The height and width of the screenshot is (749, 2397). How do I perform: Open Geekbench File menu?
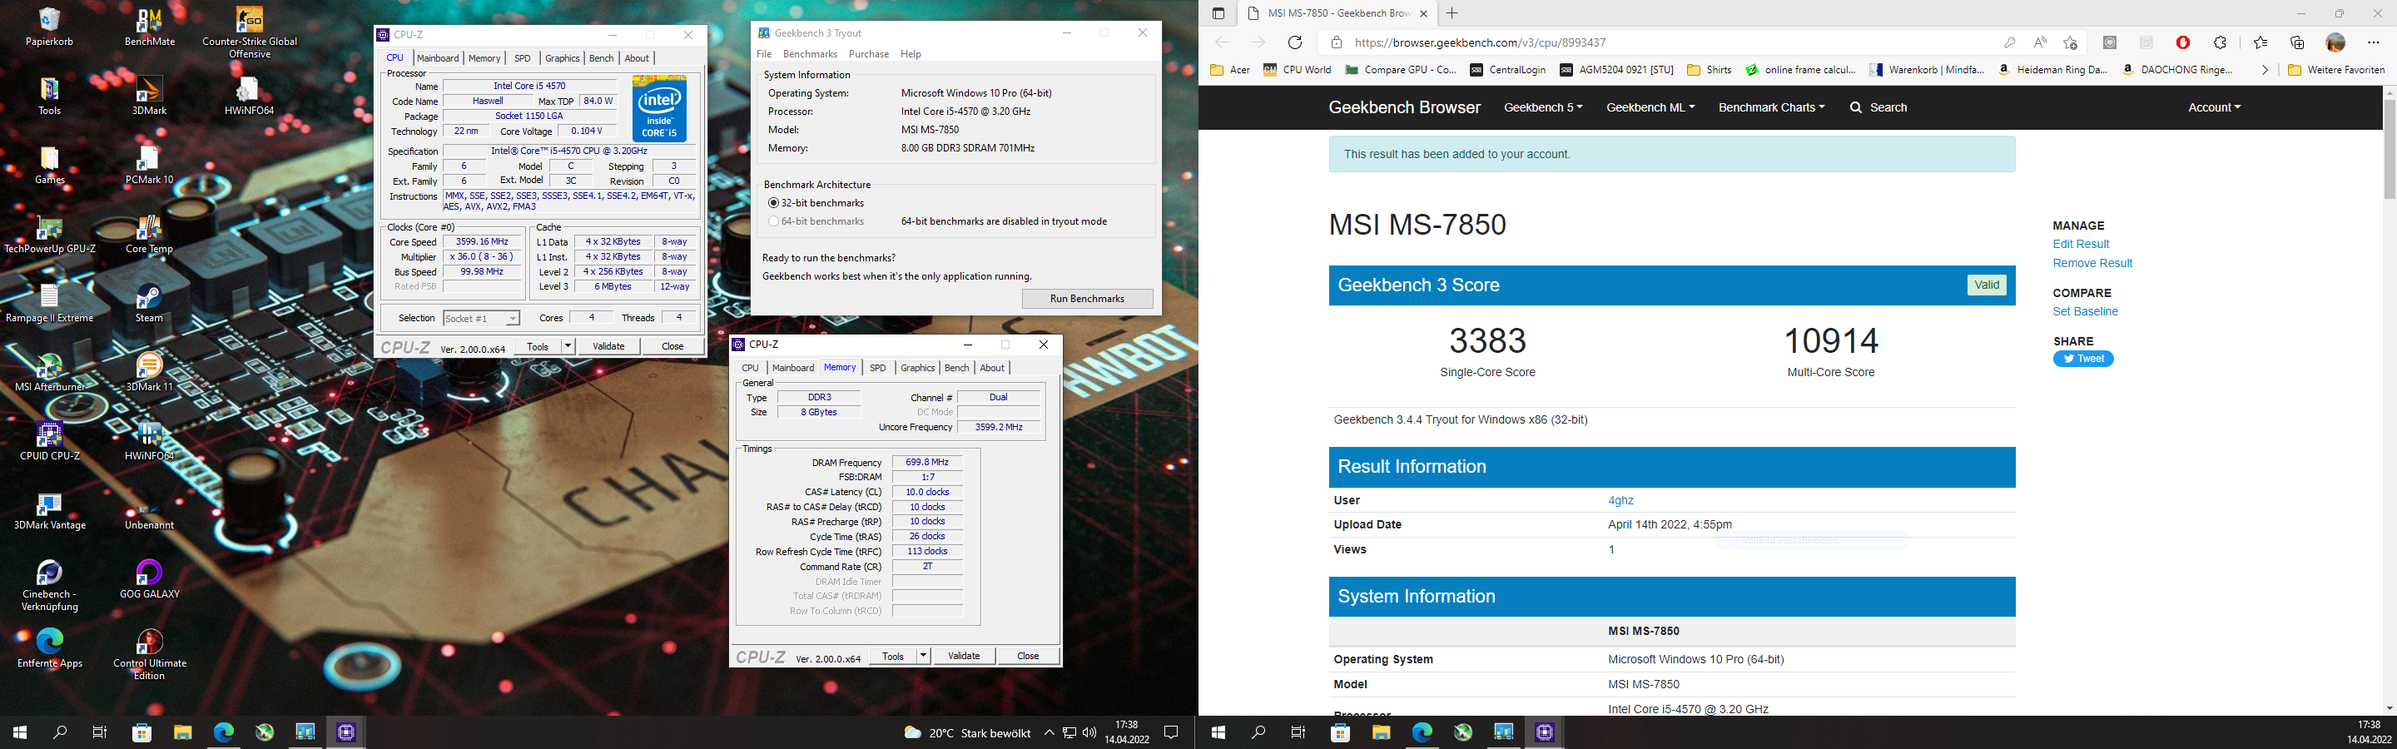click(x=764, y=54)
